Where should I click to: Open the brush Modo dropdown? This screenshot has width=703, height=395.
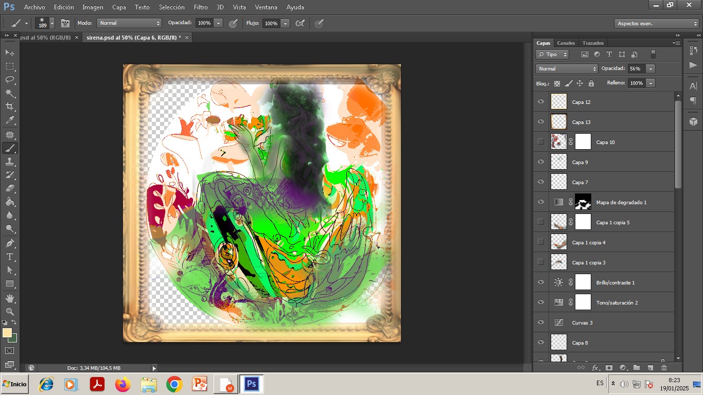(129, 23)
